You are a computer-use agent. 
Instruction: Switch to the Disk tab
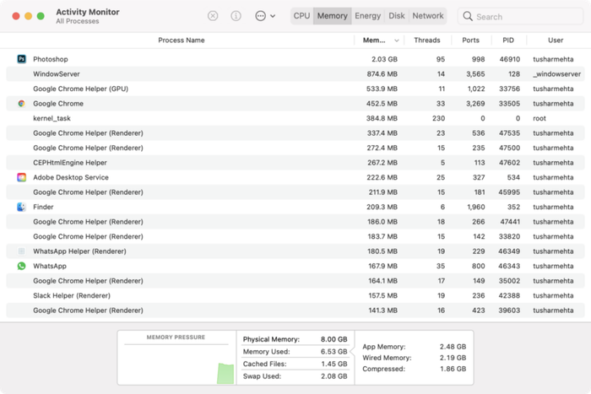pos(397,16)
